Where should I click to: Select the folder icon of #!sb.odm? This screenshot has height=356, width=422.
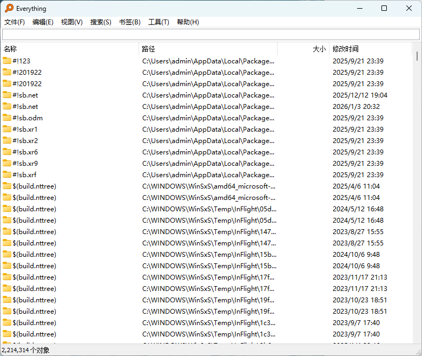pyautogui.click(x=7, y=118)
